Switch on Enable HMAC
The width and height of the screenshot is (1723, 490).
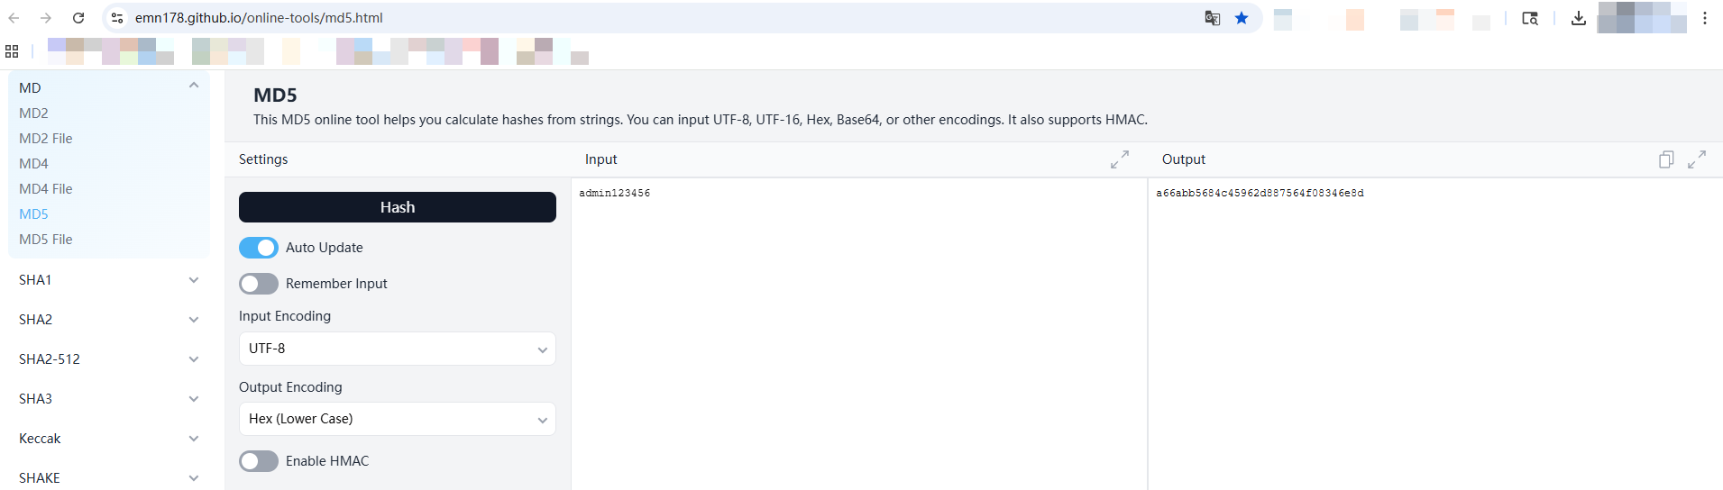[259, 461]
